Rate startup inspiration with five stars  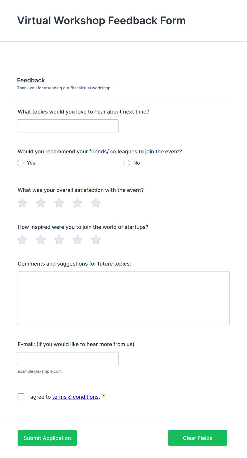click(96, 239)
